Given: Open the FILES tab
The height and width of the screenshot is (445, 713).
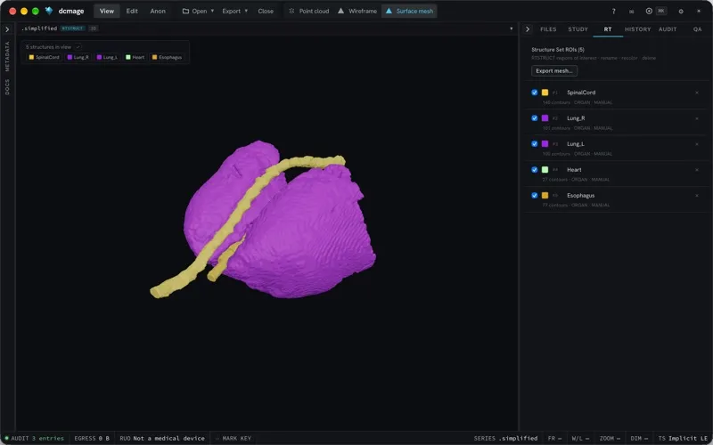Looking at the screenshot, I should click(x=548, y=29).
